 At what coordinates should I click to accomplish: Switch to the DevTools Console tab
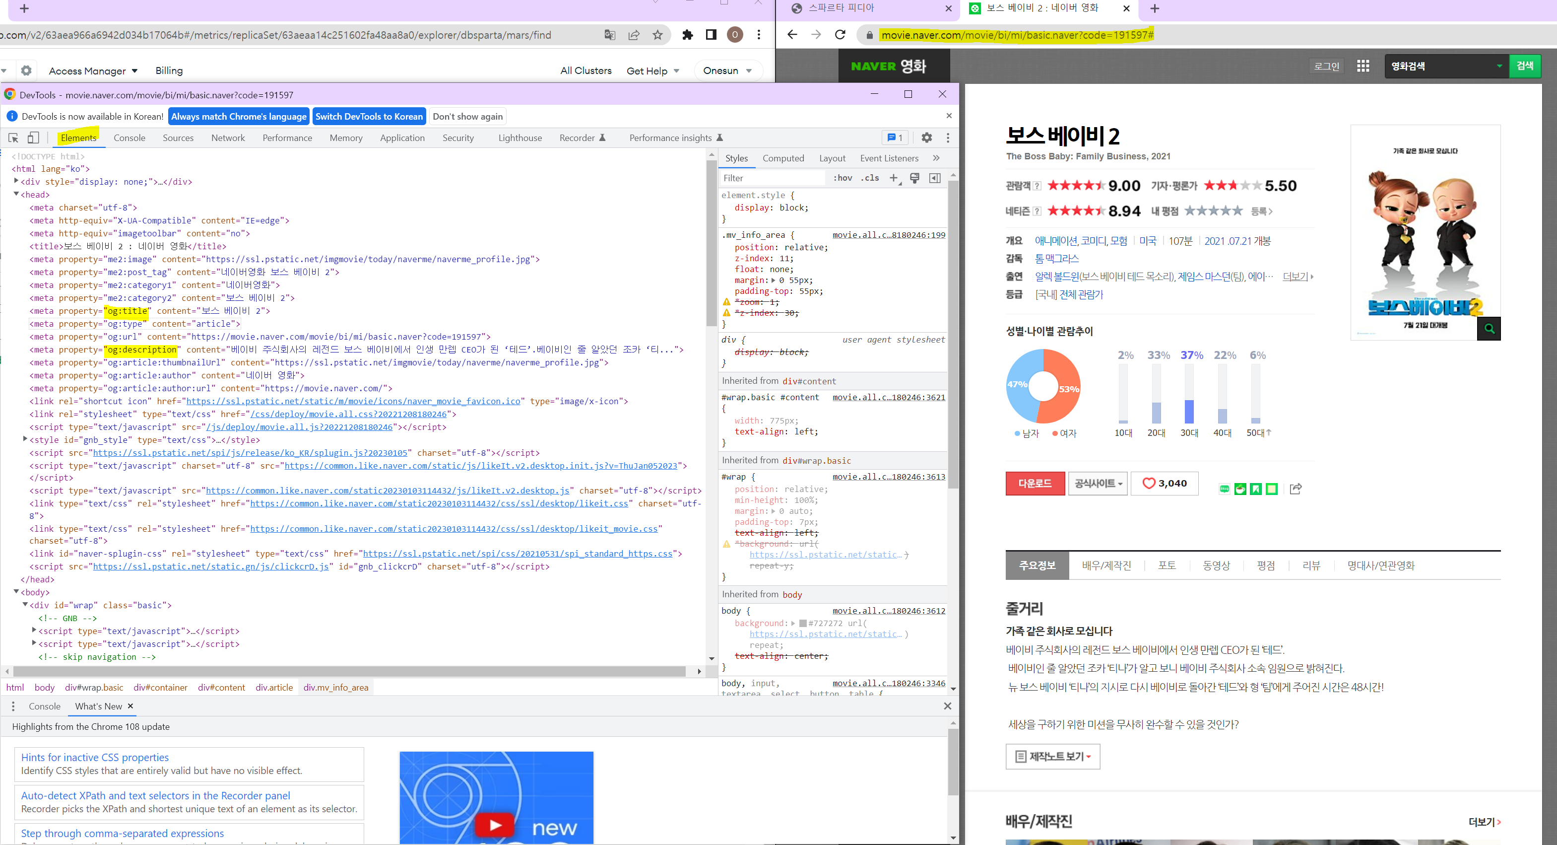click(130, 138)
